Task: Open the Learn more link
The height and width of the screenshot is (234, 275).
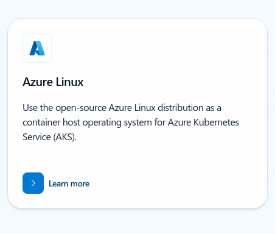Action: tap(69, 183)
